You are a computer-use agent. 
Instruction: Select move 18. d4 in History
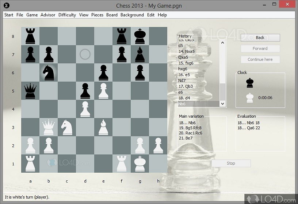click(x=184, y=98)
